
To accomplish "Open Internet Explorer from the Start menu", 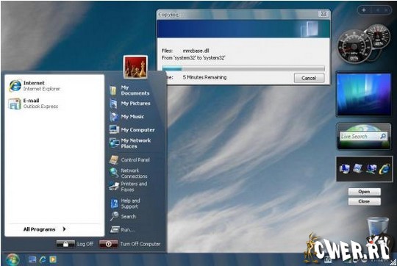I will coord(35,86).
